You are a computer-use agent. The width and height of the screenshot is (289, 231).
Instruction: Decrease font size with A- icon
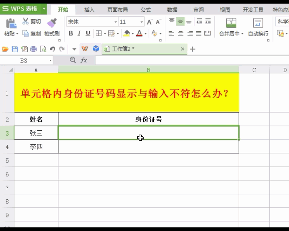pyautogui.click(x=159, y=22)
